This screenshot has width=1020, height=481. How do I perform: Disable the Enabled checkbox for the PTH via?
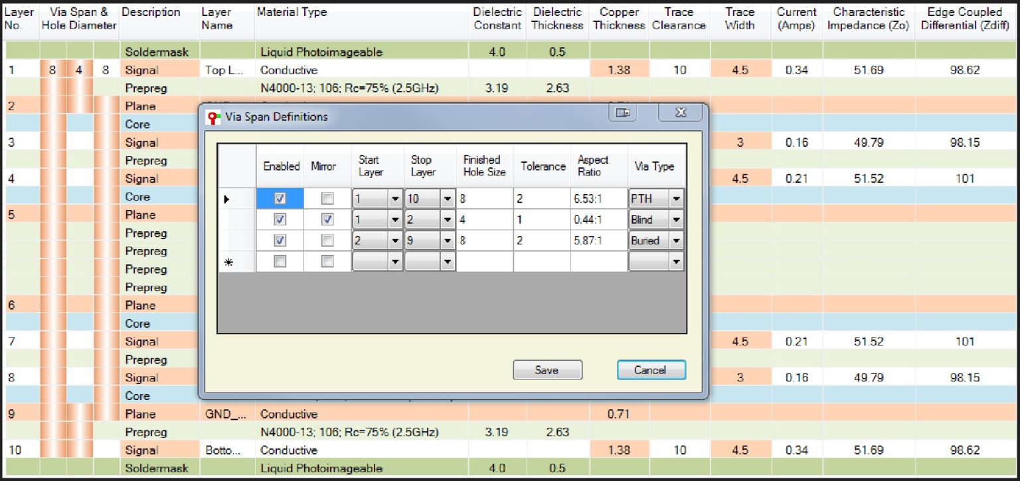[280, 198]
